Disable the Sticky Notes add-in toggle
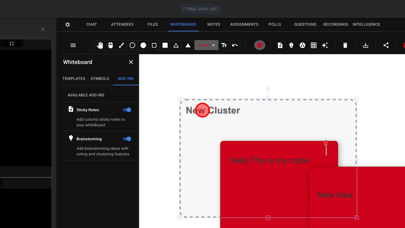 tap(127, 110)
